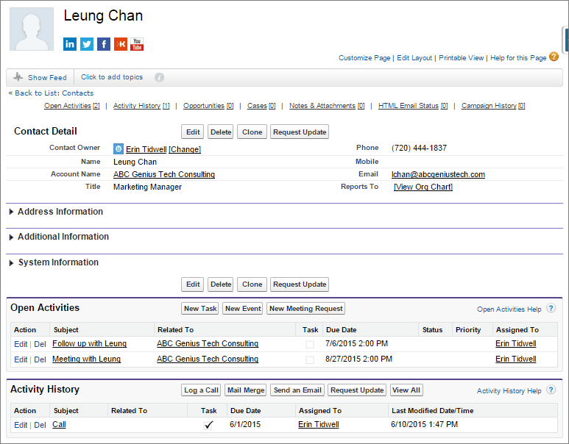Click the Help for this Page question icon
Image resolution: width=569 pixels, height=444 pixels.
554,57
